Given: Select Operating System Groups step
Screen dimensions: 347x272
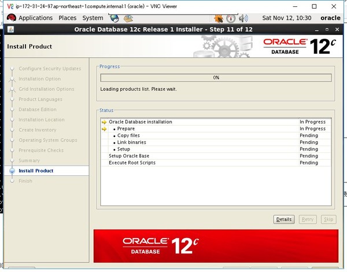Looking at the screenshot, I should coord(48,140).
